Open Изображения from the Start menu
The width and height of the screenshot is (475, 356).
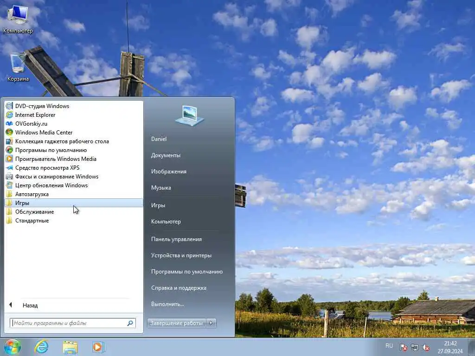pos(169,172)
